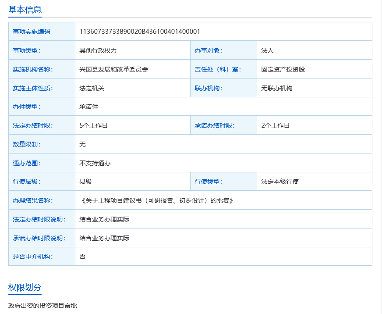
Task: Click the 县级 value in 行使层级 row
Action: tap(85, 182)
